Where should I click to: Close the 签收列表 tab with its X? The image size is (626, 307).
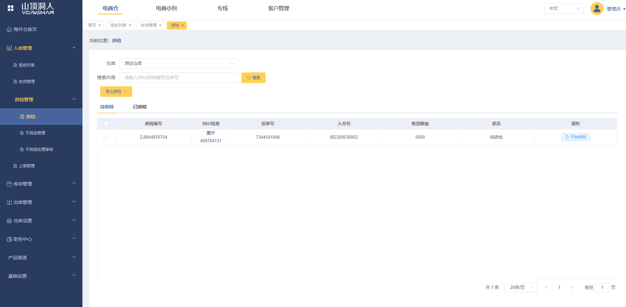click(130, 25)
